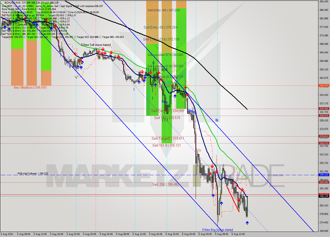Click the red 319.811 price axis tag

(324, 136)
